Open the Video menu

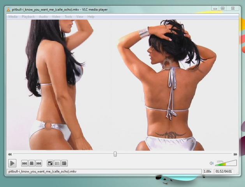point(56,17)
